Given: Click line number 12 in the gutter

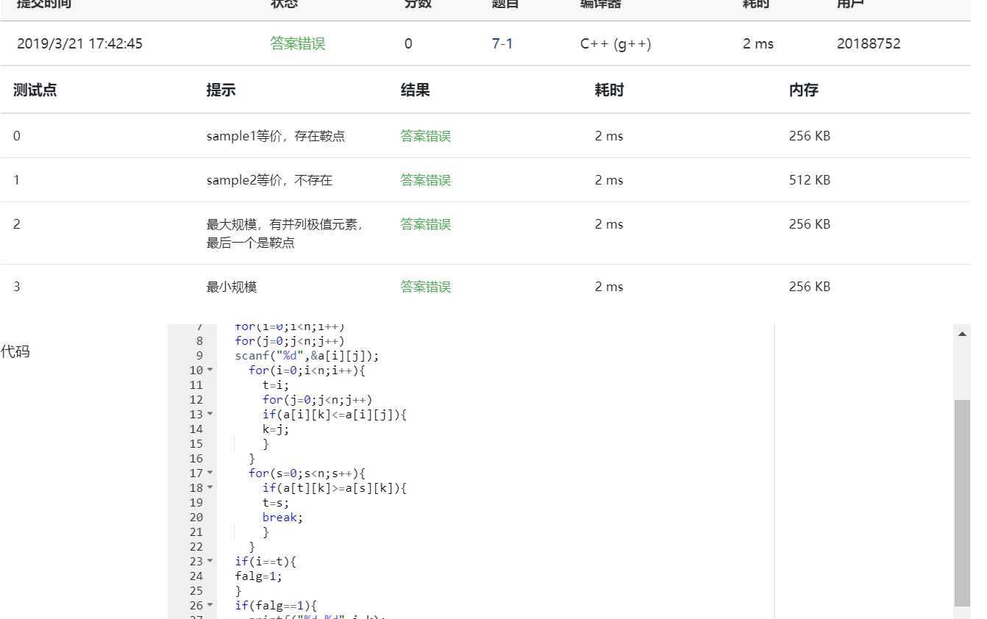Looking at the screenshot, I should (196, 399).
